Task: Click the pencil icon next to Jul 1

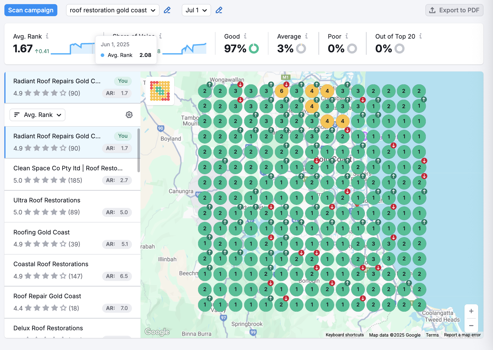Action: [x=219, y=10]
